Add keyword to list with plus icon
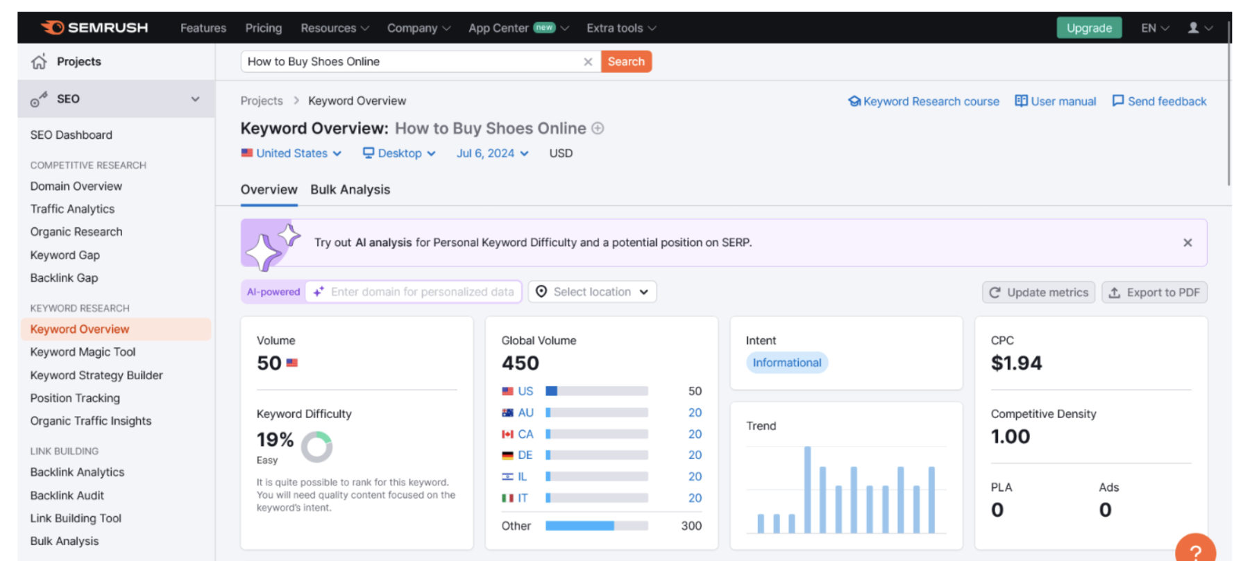1234x561 pixels. (x=598, y=128)
